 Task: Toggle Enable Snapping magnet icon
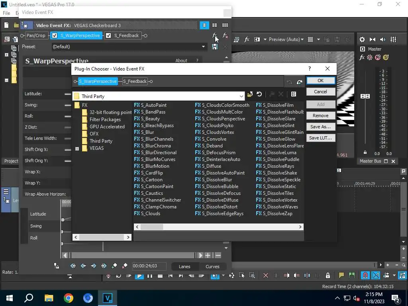[x=365, y=275]
